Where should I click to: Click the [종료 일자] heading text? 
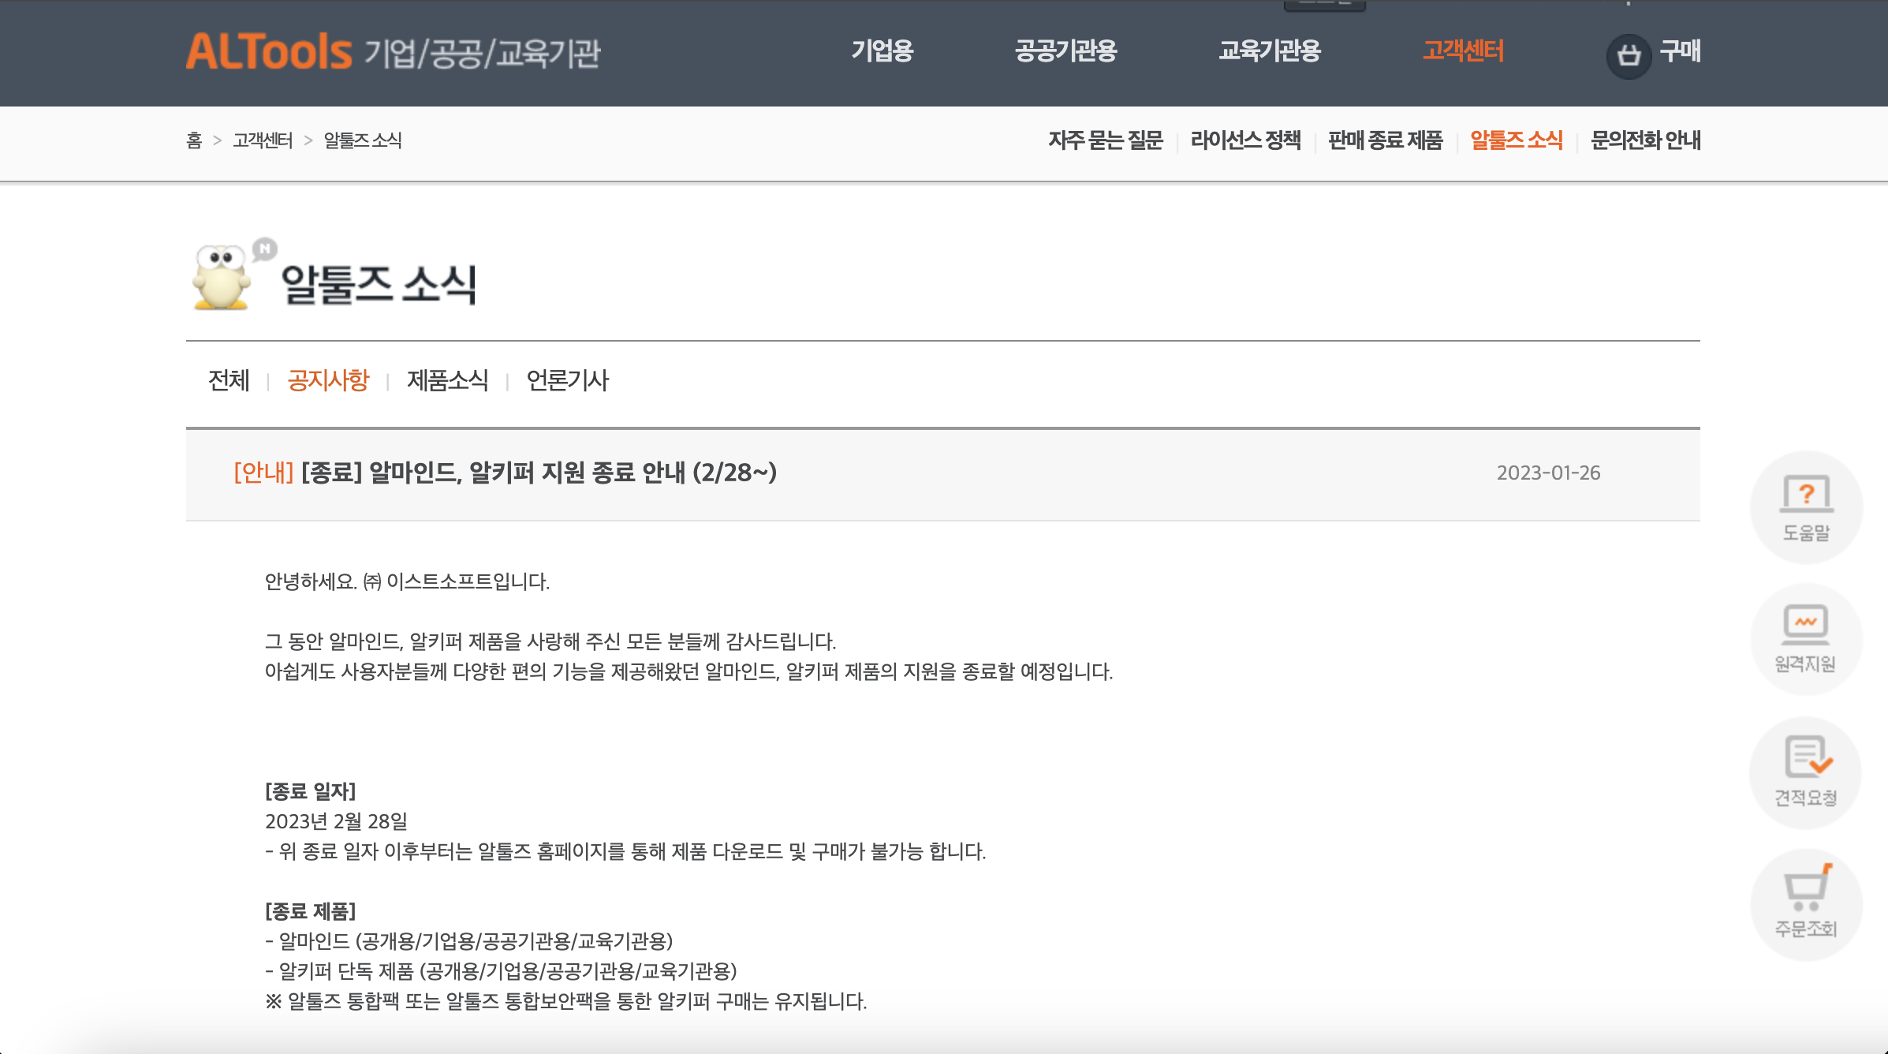pos(311,791)
